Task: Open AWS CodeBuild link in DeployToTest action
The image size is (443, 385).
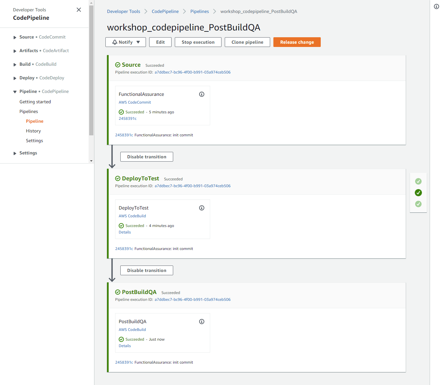Action: (x=132, y=216)
